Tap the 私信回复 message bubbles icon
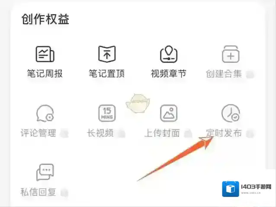This screenshot has width=276, height=207. click(45, 172)
